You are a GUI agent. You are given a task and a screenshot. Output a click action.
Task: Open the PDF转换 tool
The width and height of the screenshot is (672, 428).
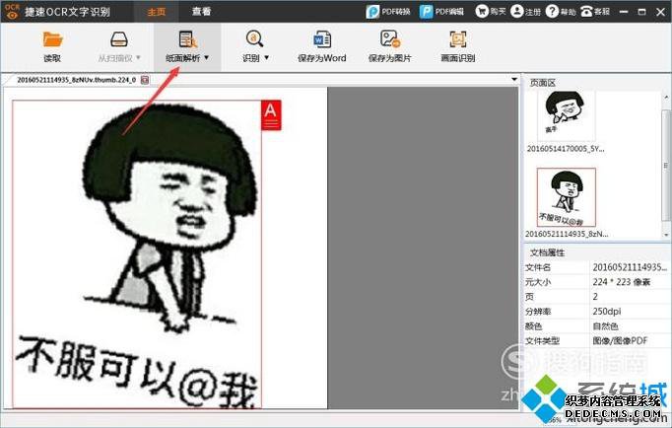pos(388,11)
